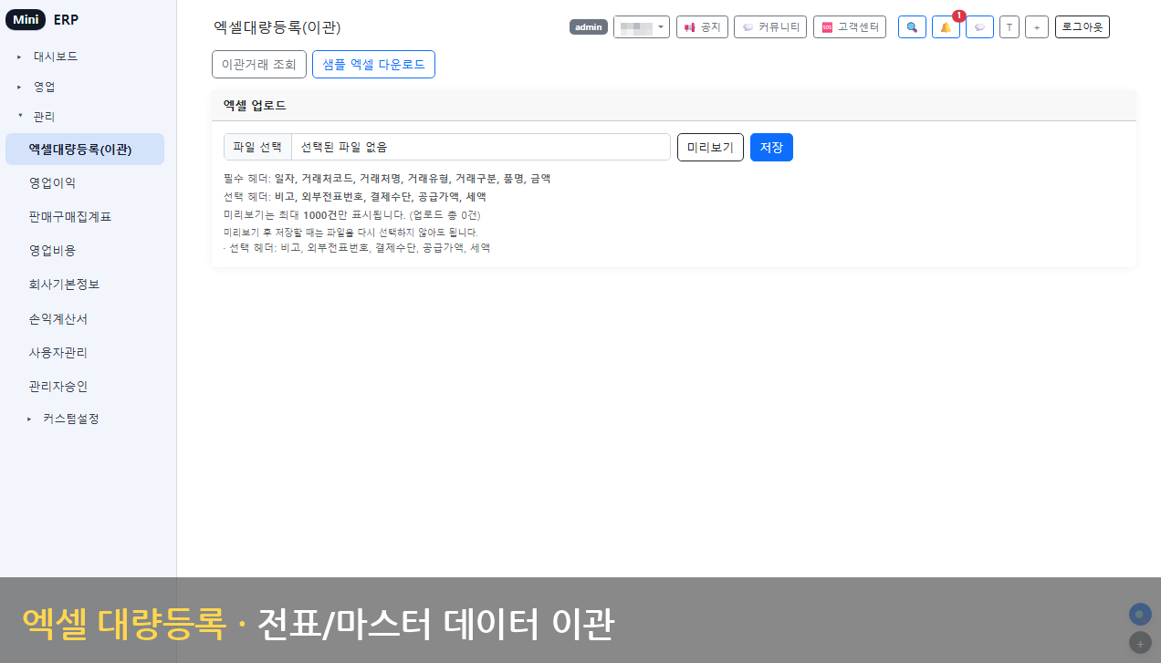Viewport: 1161px width, 663px height.
Task: Select 엑셀대량등록(이관) in the sidebar
Action: tap(85, 150)
